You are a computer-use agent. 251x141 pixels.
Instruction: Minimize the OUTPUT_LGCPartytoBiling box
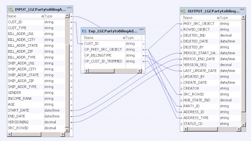pos(242,10)
